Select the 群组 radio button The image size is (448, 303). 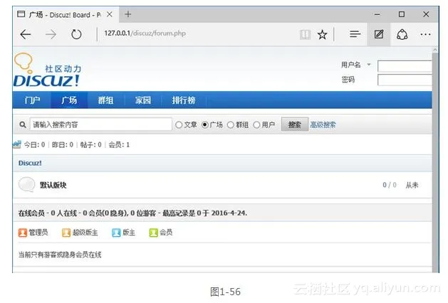(x=231, y=125)
